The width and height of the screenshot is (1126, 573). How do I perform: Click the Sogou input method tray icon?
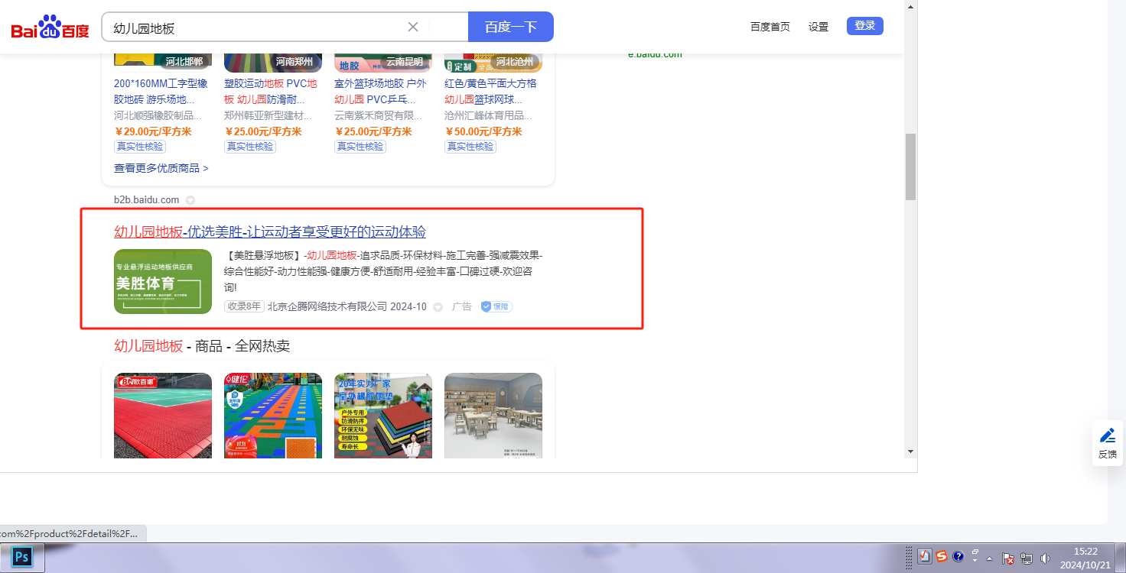[x=942, y=557]
